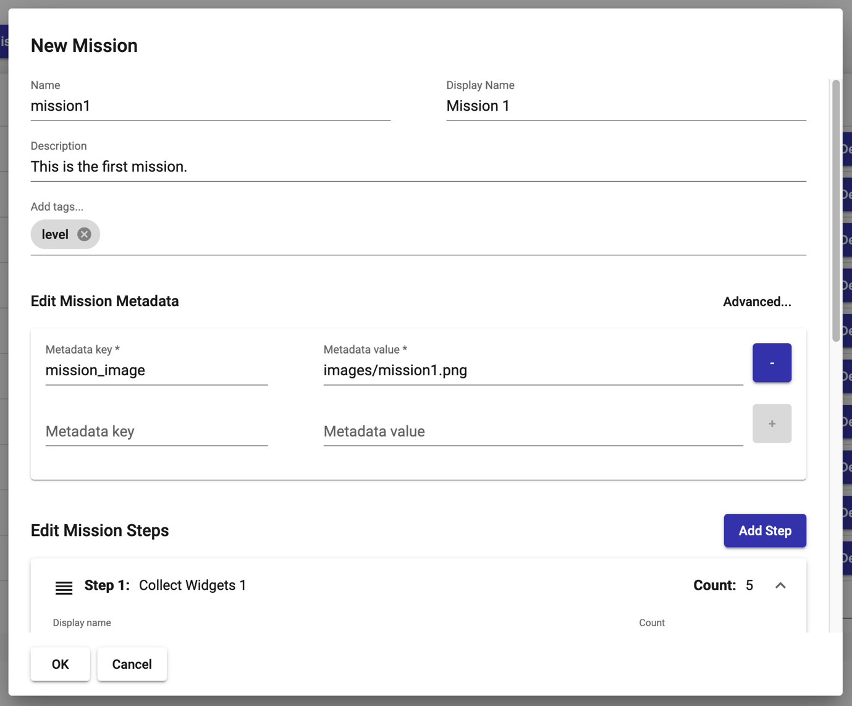Screen dimensions: 852x706
Task: Cancel the New Mission dialog
Action: (x=132, y=664)
